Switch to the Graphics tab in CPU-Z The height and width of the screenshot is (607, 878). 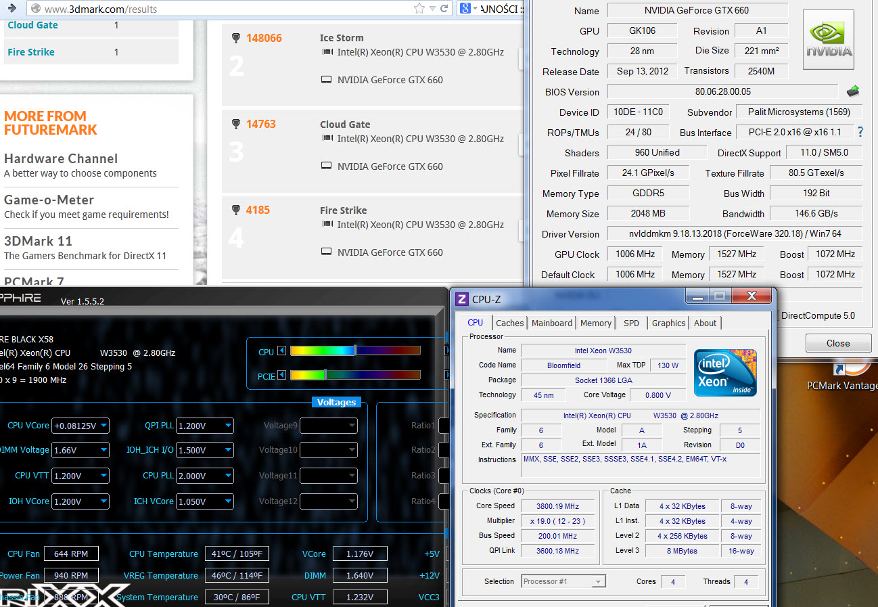pos(669,323)
